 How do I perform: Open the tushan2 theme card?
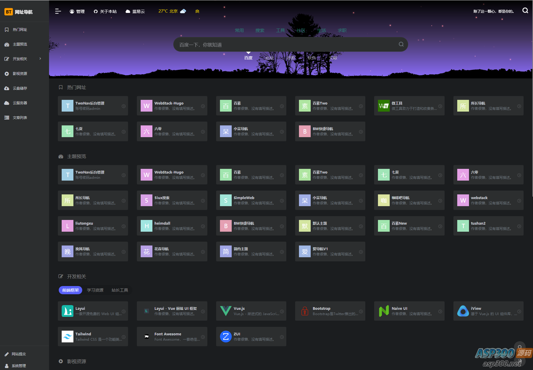(488, 226)
